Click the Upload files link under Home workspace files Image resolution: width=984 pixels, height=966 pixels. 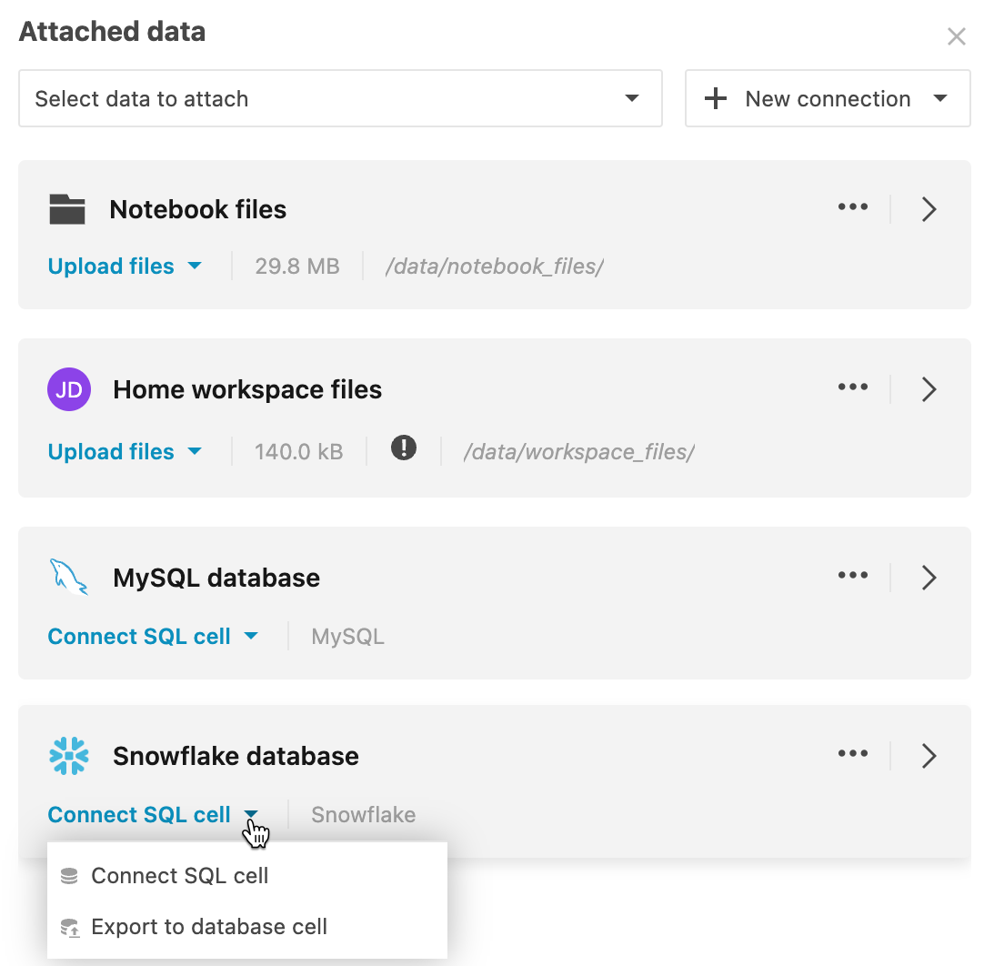[110, 451]
